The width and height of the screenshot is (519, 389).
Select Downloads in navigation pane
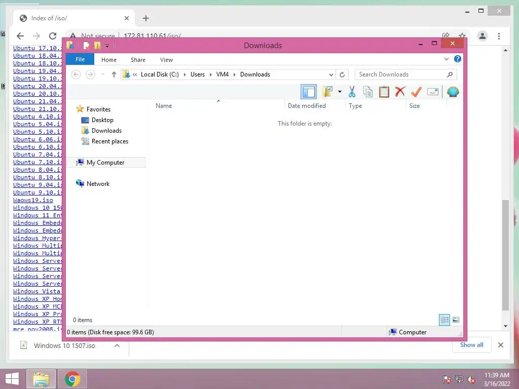coord(106,130)
